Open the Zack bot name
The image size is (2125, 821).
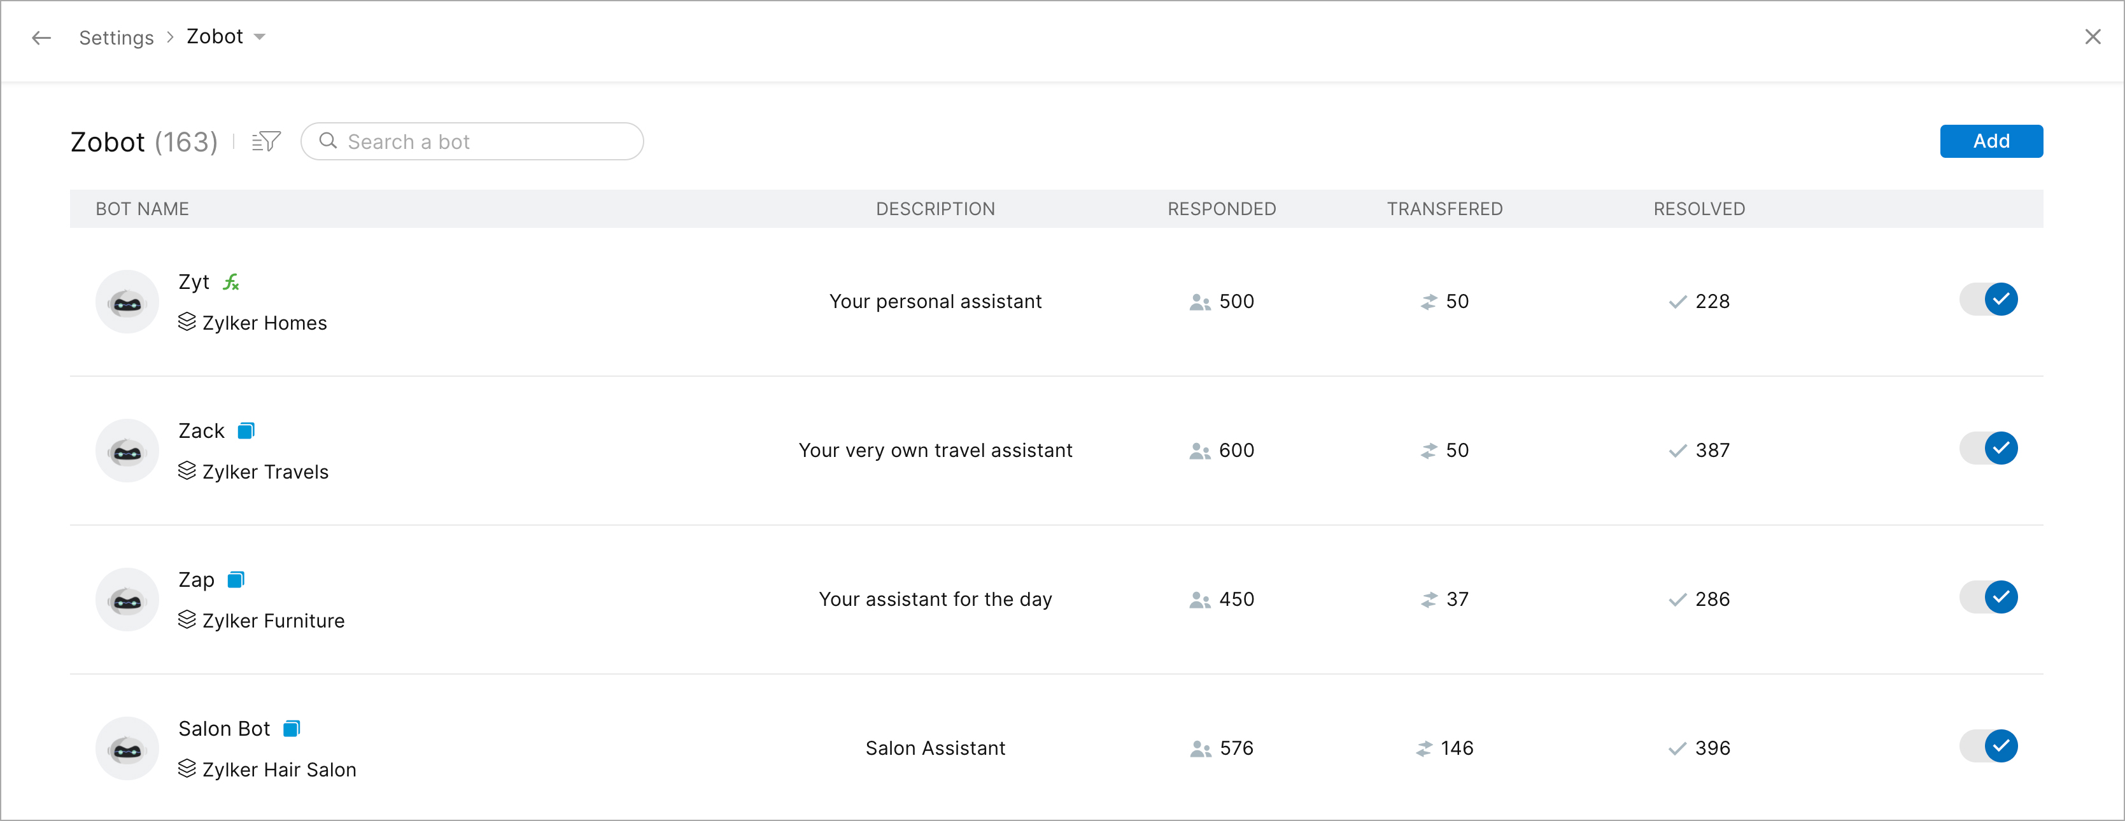click(201, 431)
